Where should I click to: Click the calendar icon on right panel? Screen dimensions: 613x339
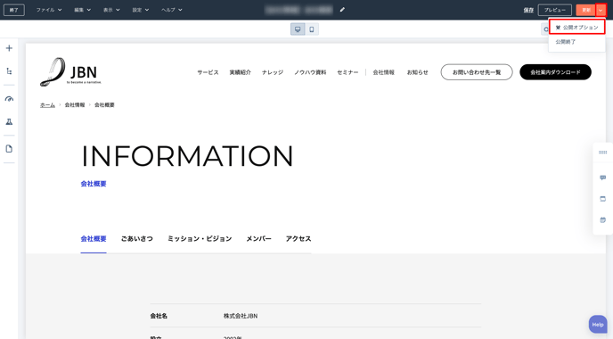(x=602, y=220)
